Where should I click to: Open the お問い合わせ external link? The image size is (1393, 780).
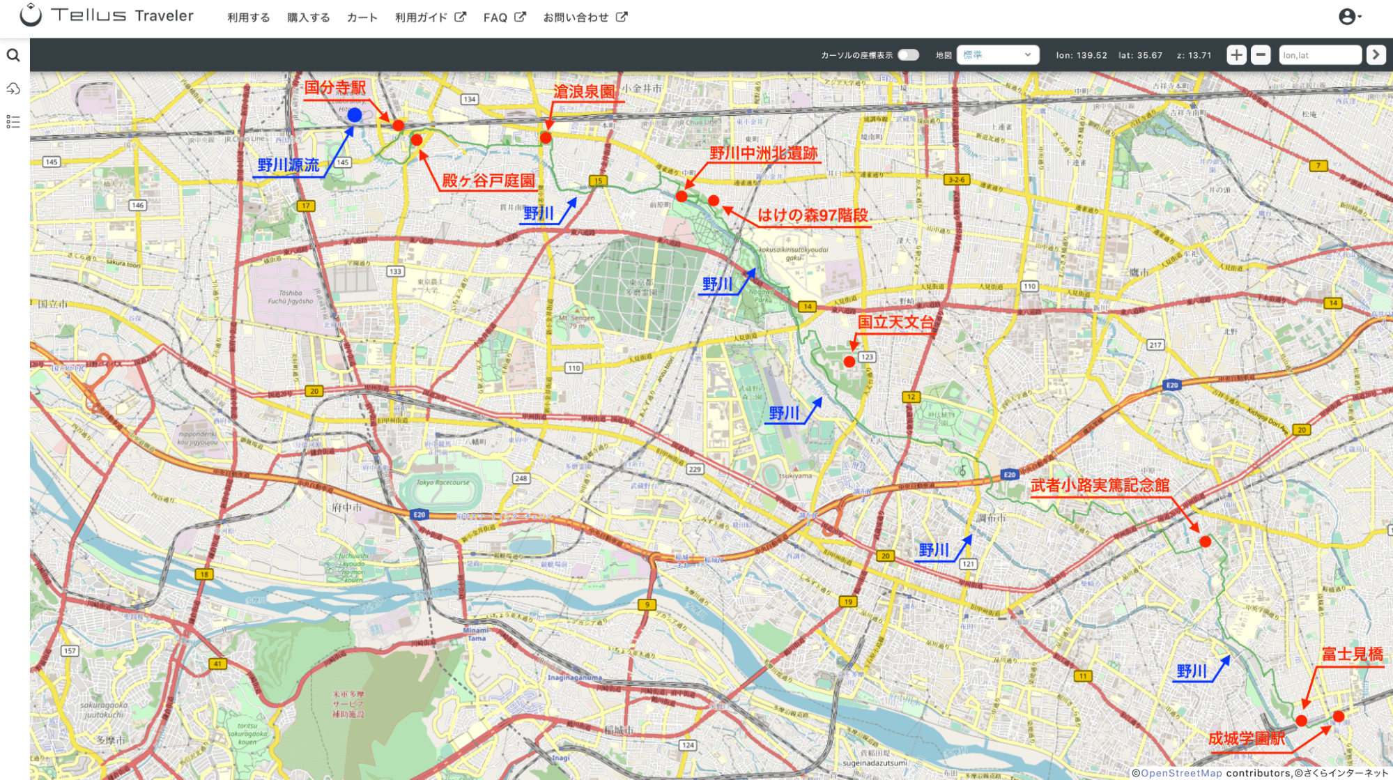585,17
